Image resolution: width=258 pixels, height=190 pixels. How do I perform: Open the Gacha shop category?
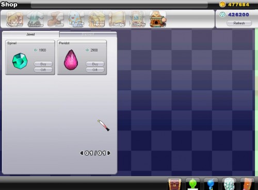point(138,19)
